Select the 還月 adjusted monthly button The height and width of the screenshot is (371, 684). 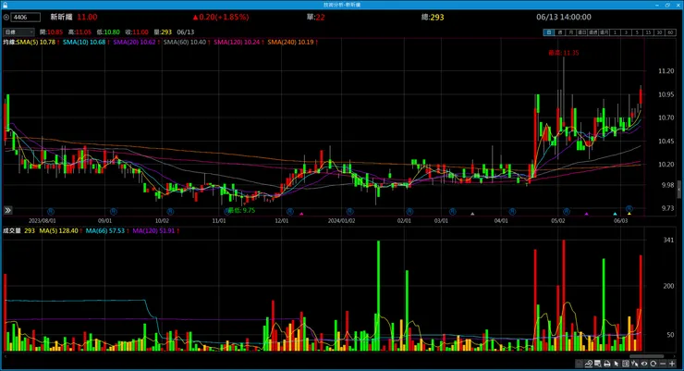click(605, 32)
